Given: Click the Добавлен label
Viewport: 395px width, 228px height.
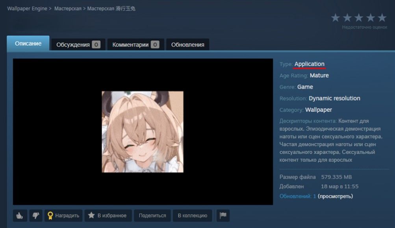Looking at the screenshot, I should point(291,186).
